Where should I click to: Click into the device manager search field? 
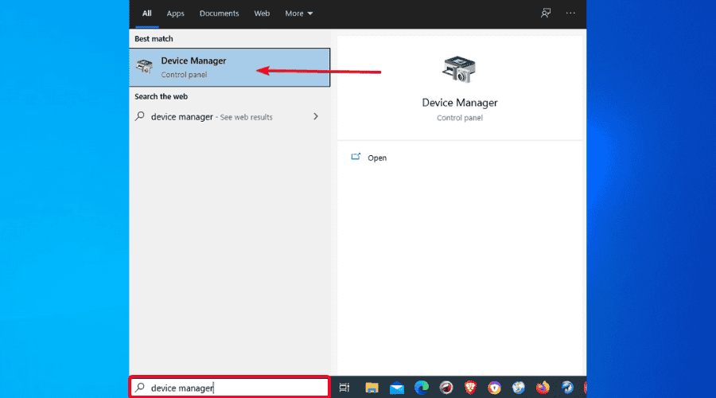coord(229,388)
